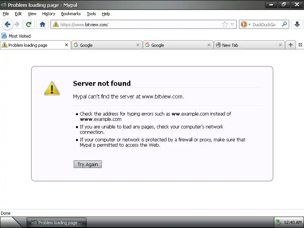Close the Problem loading page tab
Screen dimensions: 304x228
(x=66, y=45)
